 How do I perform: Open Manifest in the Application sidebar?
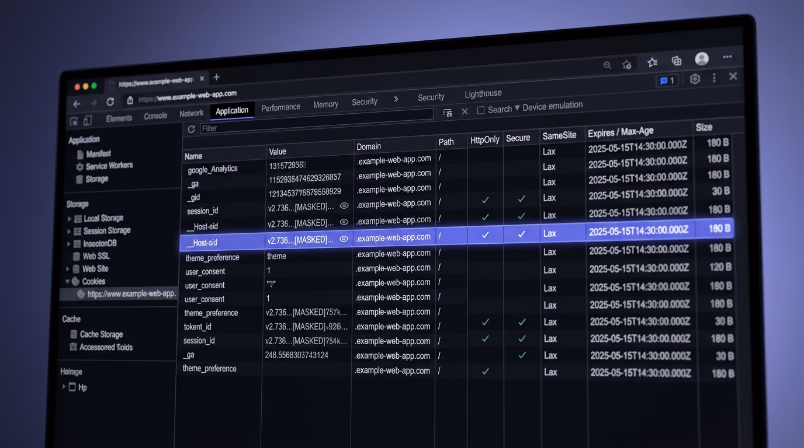coord(98,154)
